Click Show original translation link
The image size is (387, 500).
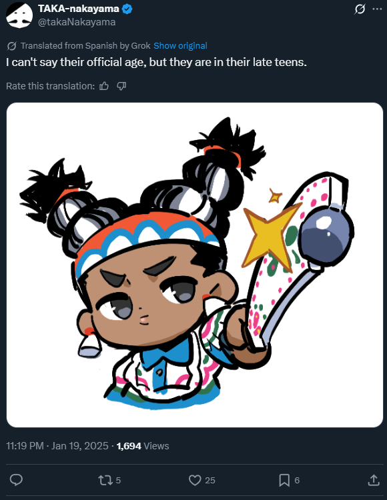[180, 45]
